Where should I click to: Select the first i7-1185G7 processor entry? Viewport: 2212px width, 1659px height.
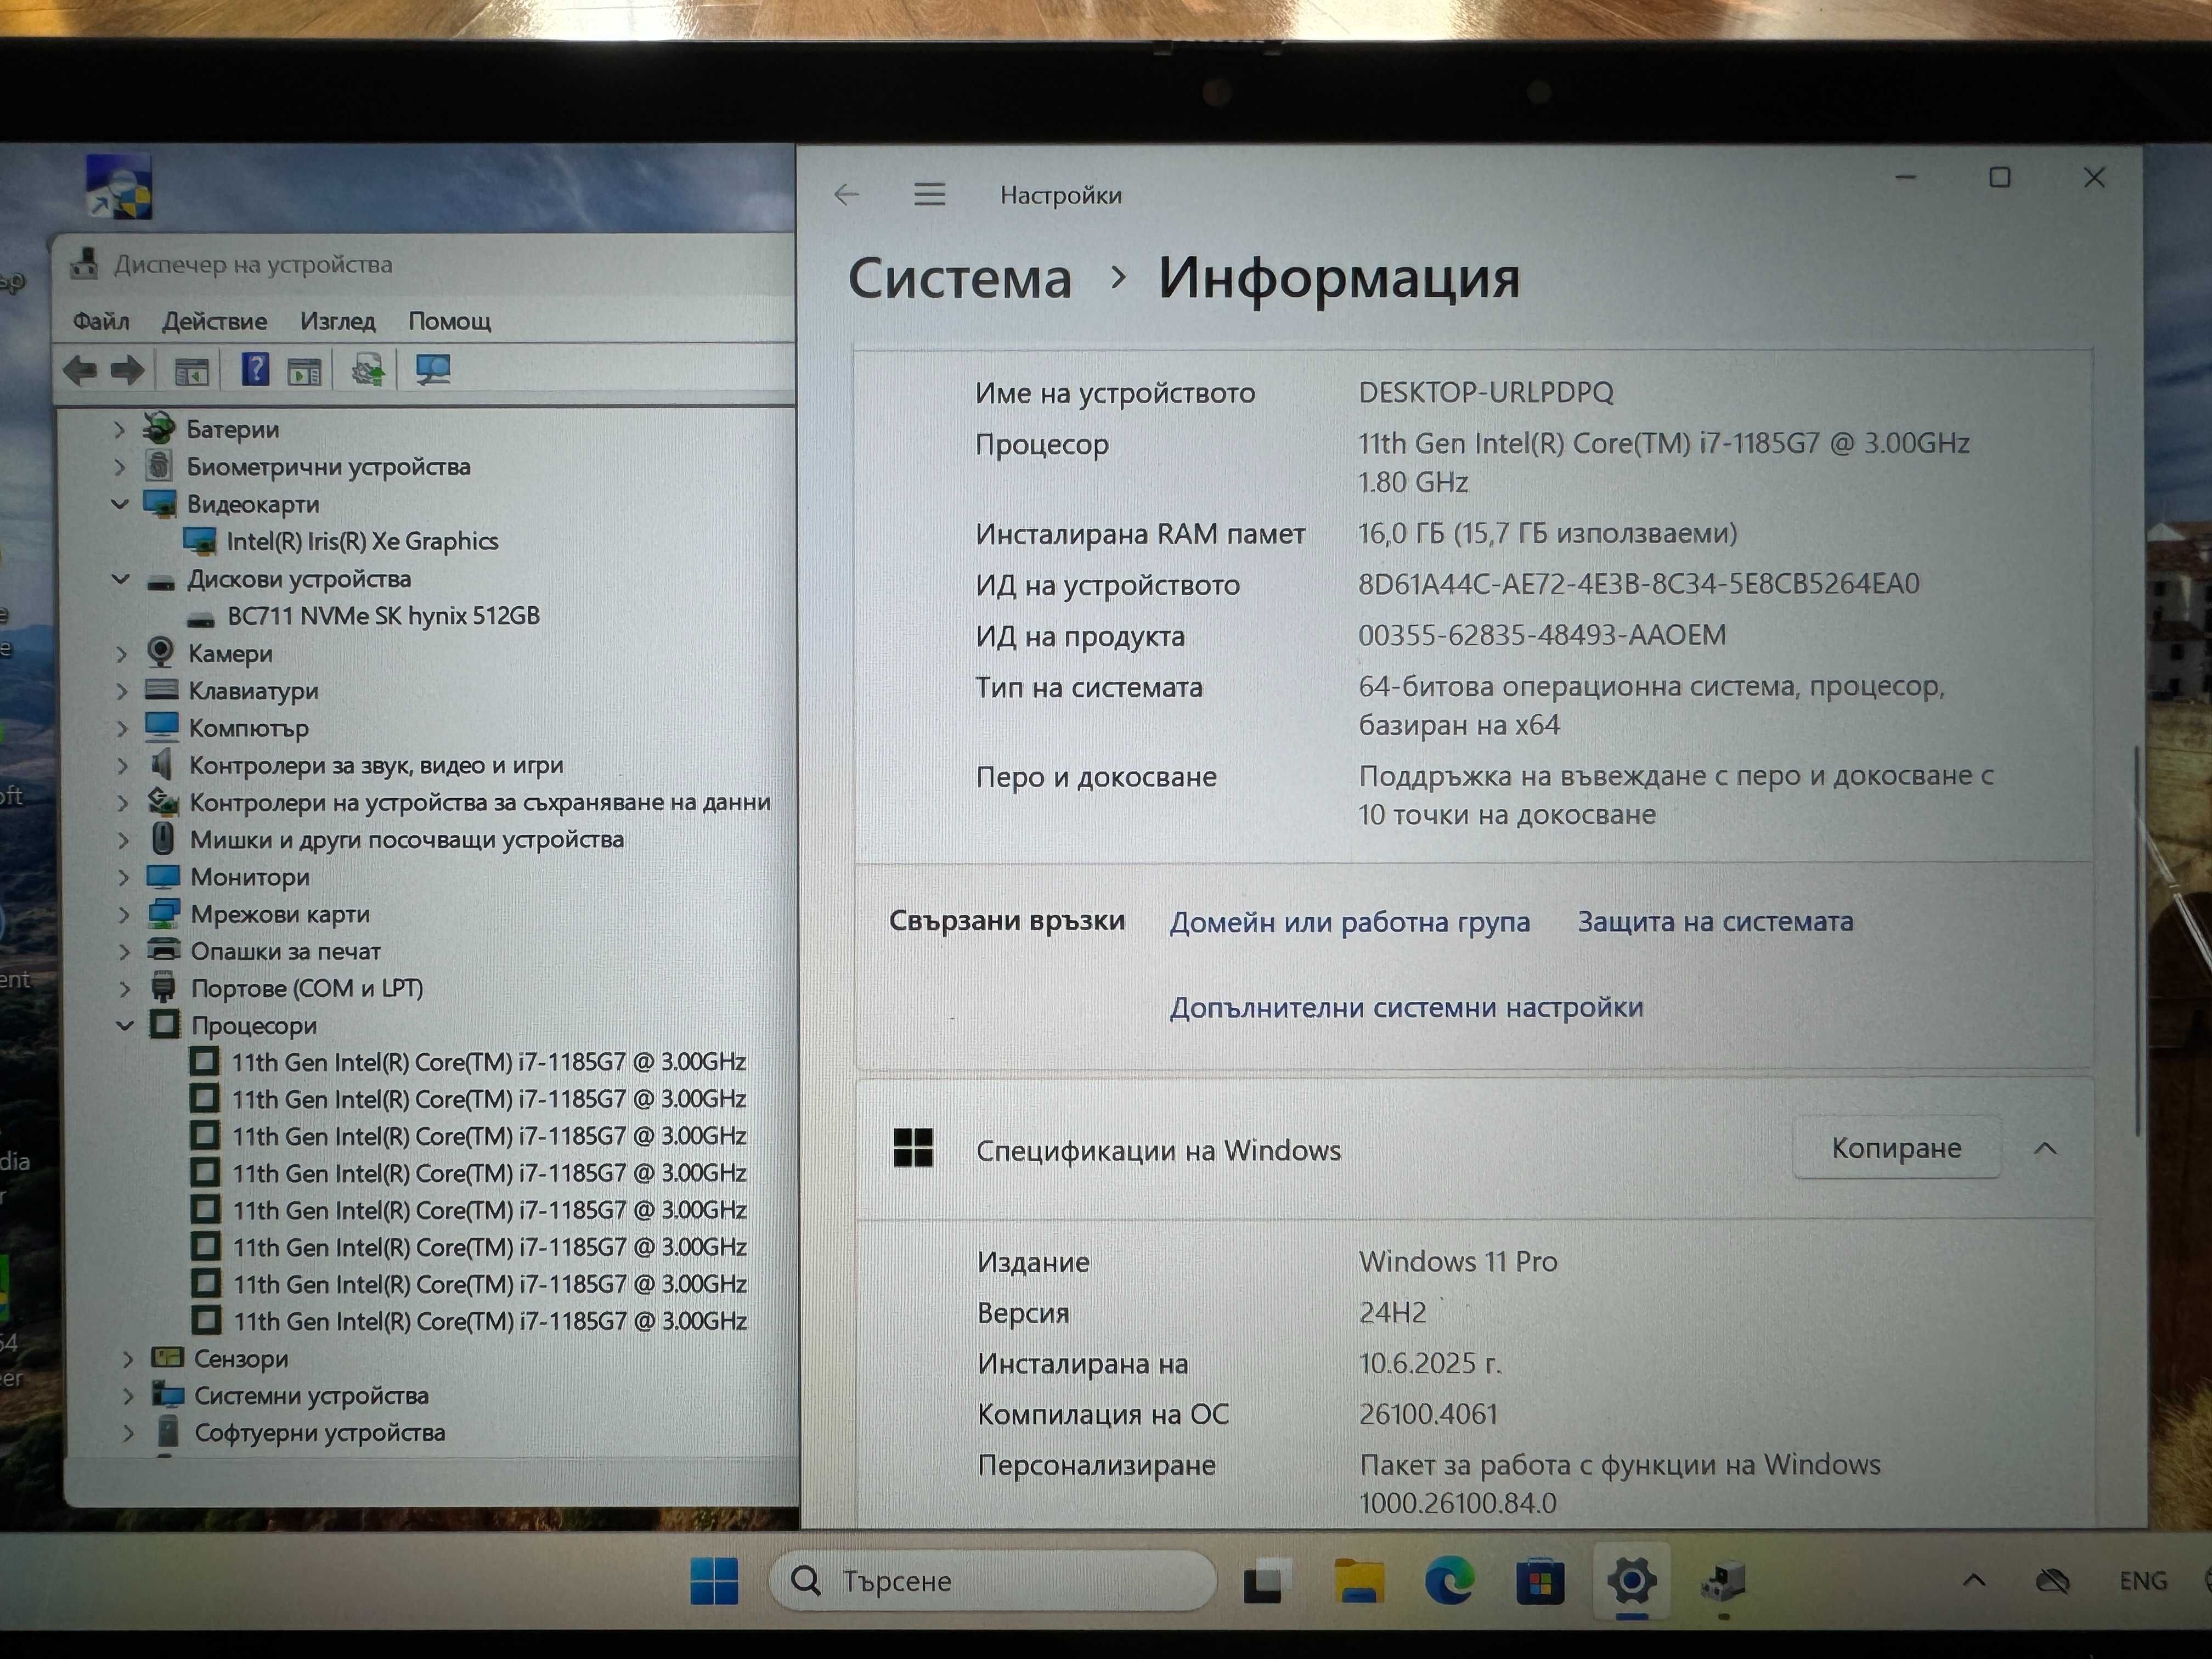489,1062
